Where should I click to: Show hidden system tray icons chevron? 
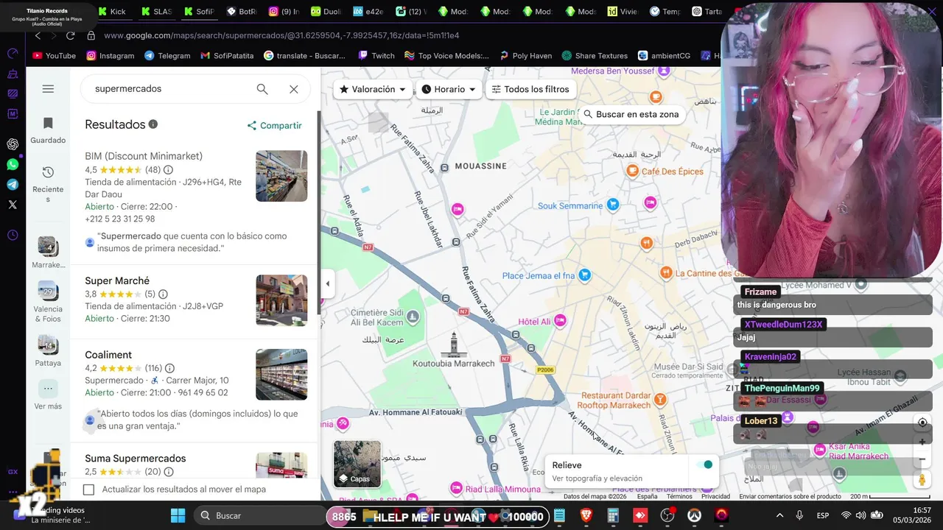click(x=779, y=515)
